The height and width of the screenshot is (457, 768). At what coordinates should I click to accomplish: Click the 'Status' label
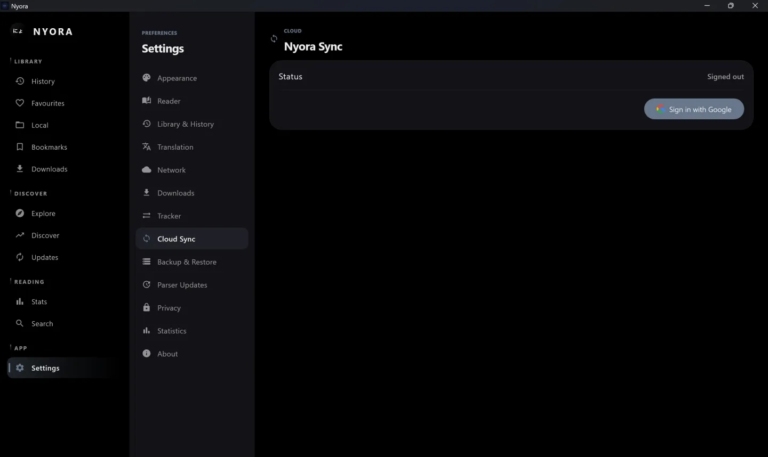tap(290, 77)
